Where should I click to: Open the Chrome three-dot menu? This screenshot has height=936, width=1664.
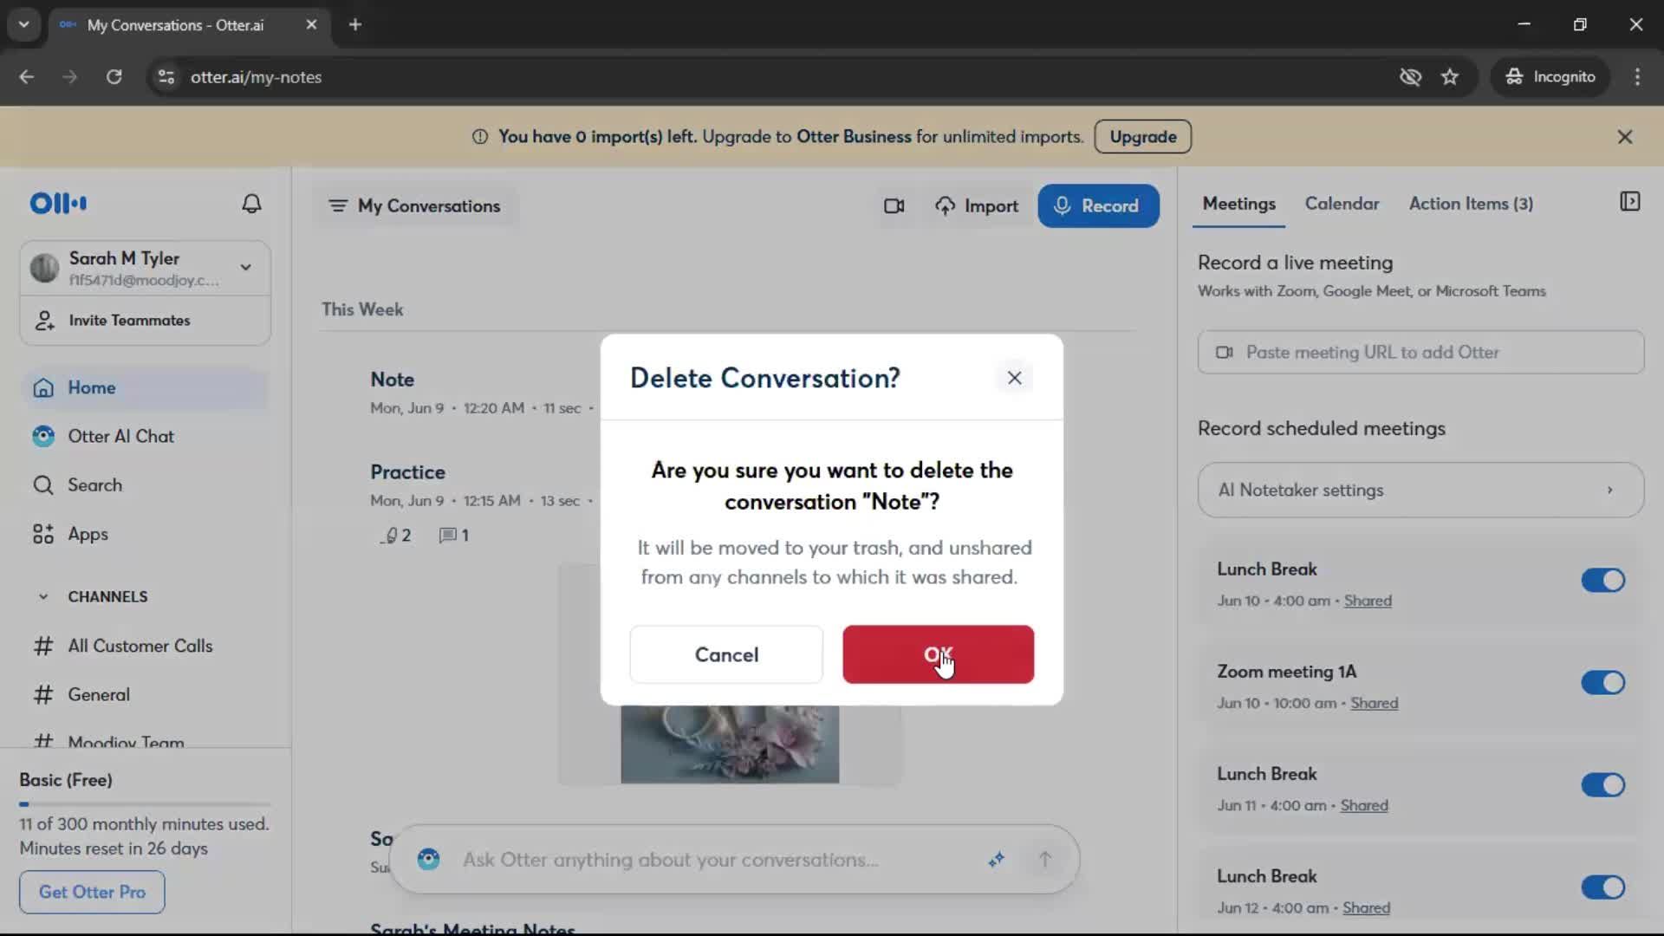(x=1637, y=77)
